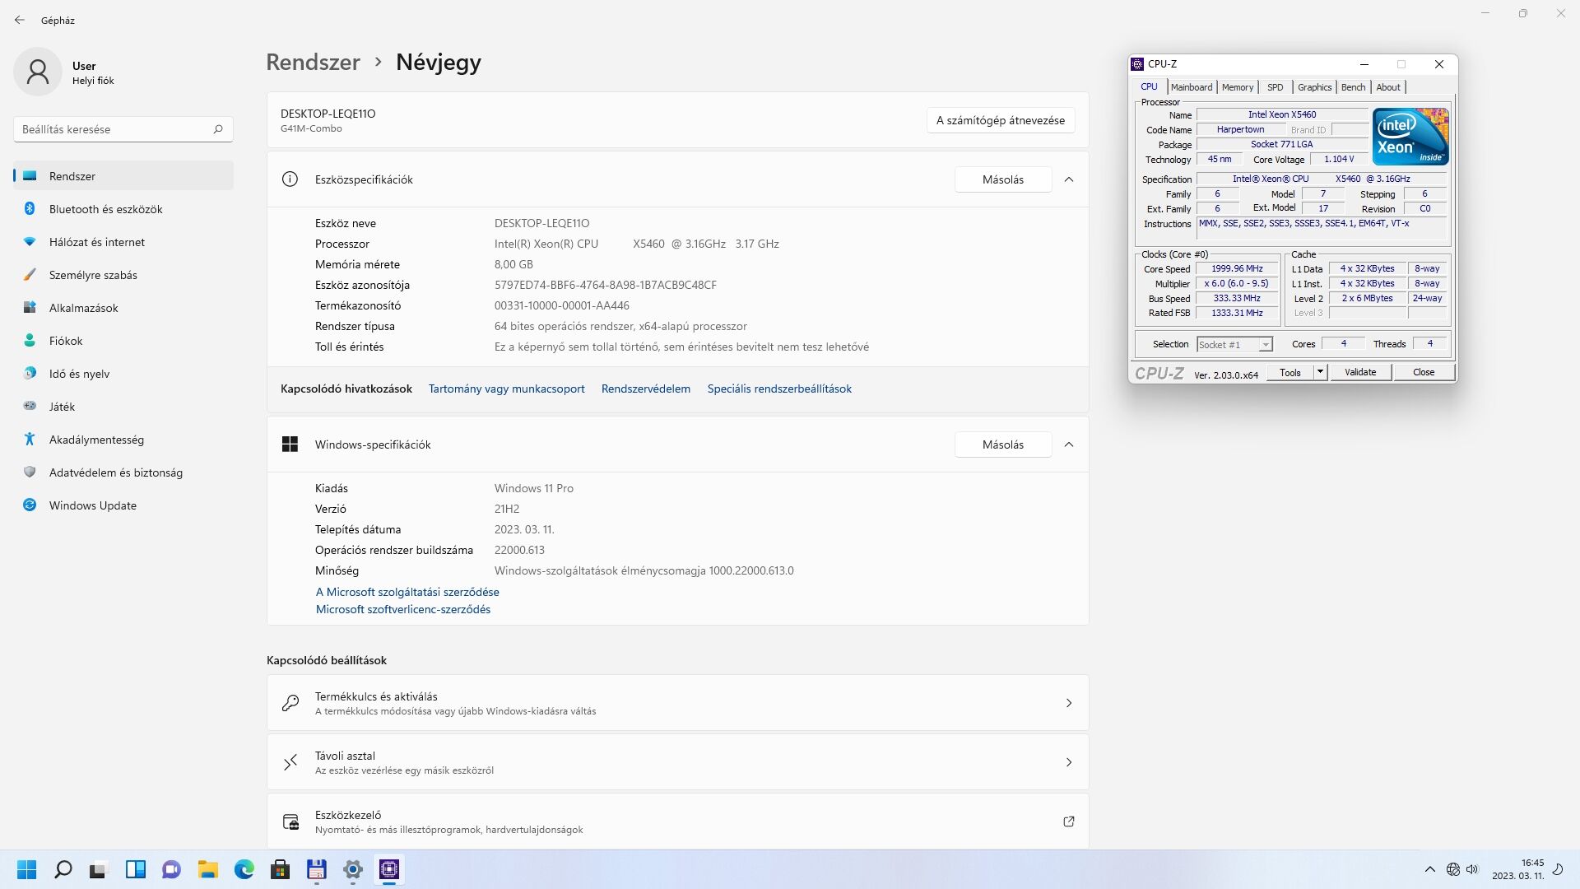Click Másolás for Windows-specifikációk
The width and height of the screenshot is (1580, 889).
1003,444
